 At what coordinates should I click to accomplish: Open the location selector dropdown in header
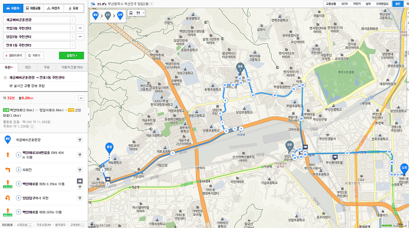click(x=152, y=4)
